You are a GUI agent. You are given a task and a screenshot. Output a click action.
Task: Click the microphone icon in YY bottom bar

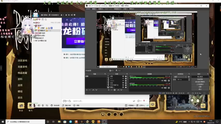coord(43,105)
